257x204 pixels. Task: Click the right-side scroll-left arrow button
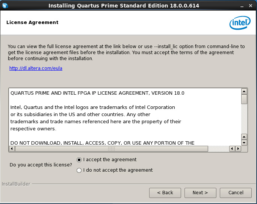click(232, 149)
